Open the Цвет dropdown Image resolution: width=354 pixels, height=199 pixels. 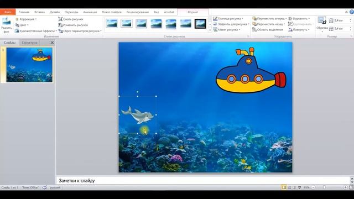point(22,25)
